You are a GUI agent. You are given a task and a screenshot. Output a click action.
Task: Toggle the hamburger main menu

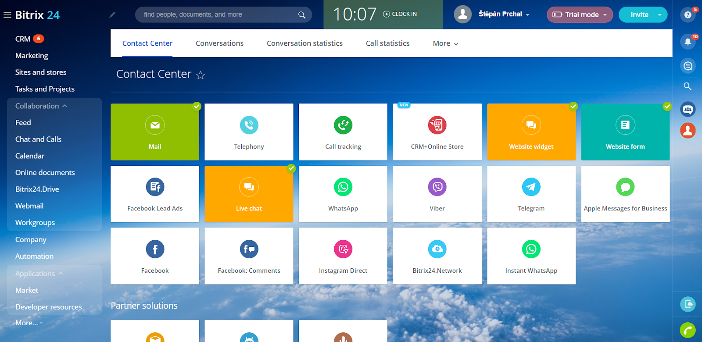coord(7,15)
